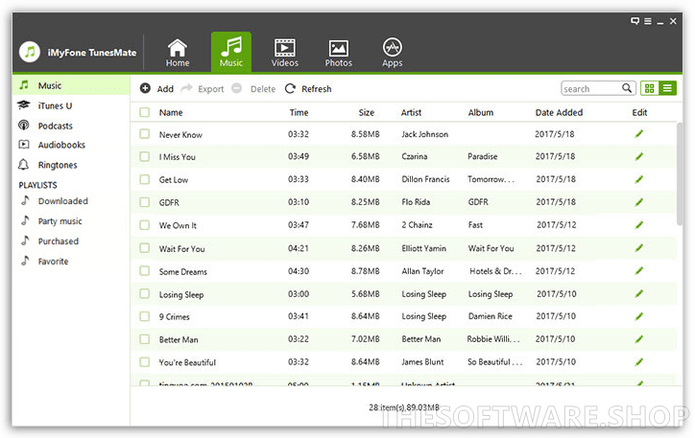Sort songs by Date Added column

point(559,112)
